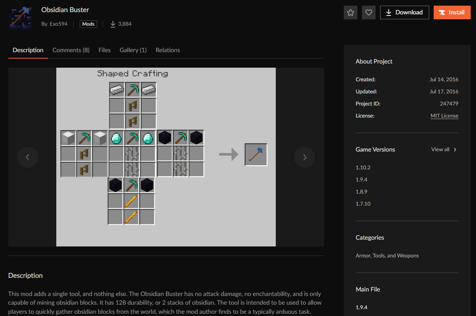Open the Comments (8) tab
476x316 pixels.
point(71,50)
